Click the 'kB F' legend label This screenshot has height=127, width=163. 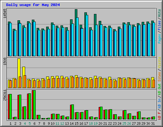click(159, 116)
